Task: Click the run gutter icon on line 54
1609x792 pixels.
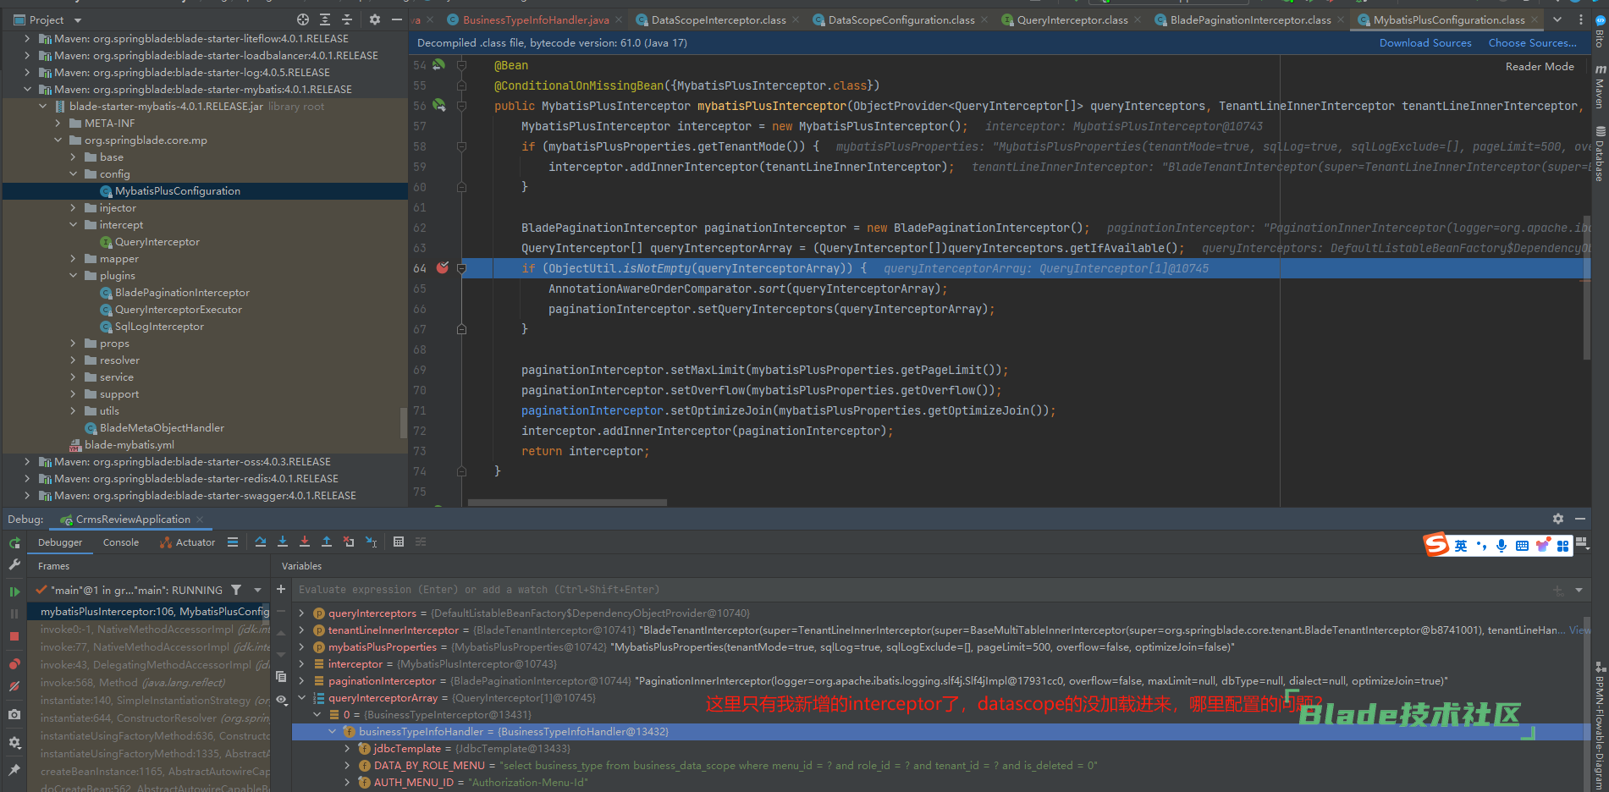Action: (x=438, y=65)
